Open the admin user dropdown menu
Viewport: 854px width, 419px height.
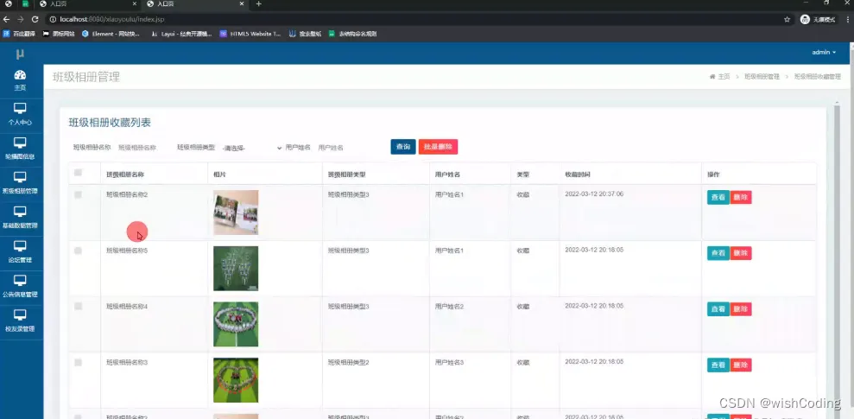[x=824, y=53]
